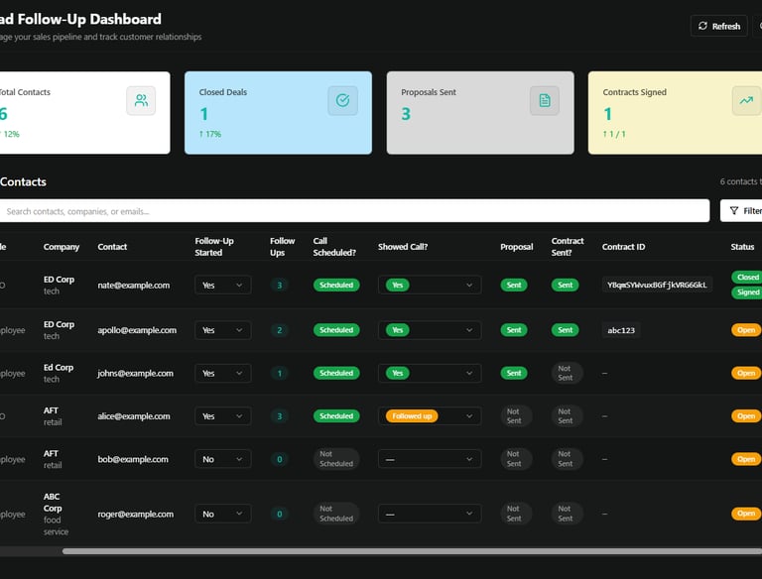Click the Company column header
762x579 pixels.
coord(62,247)
